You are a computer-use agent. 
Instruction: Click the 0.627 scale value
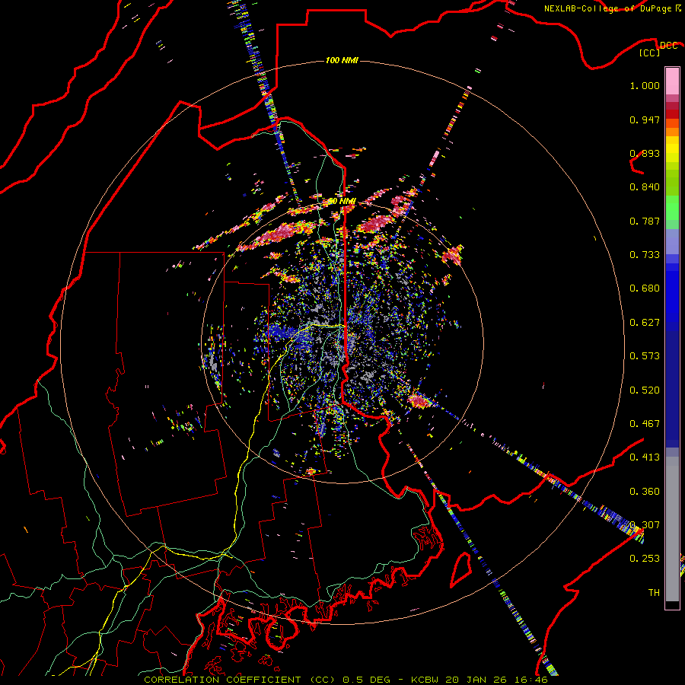click(645, 323)
